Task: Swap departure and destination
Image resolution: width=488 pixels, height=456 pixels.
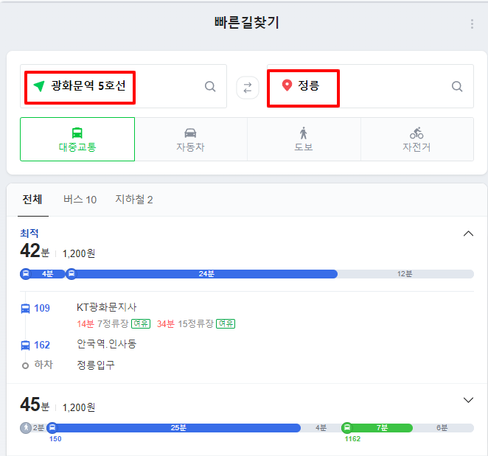Action: click(248, 88)
